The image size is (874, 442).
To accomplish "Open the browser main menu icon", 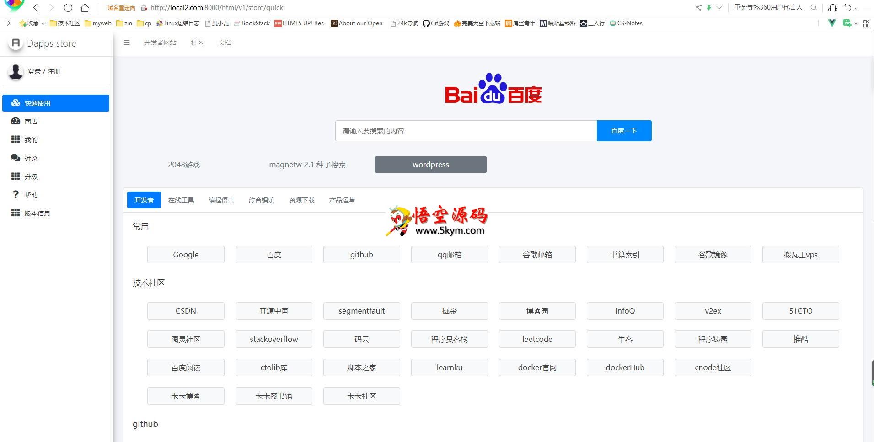I will pyautogui.click(x=867, y=7).
